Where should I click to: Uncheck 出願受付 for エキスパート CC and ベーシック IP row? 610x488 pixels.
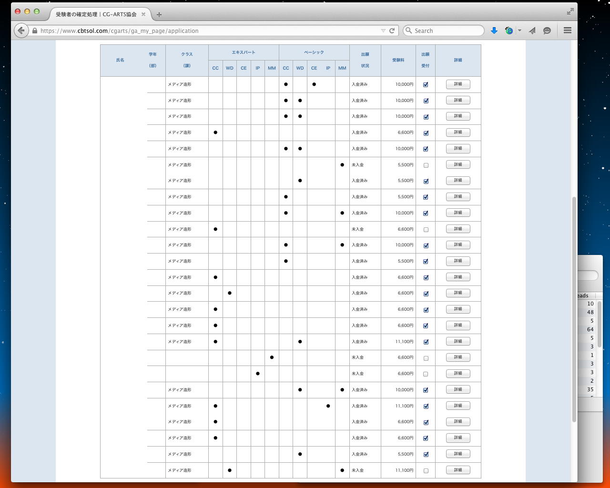(x=426, y=407)
